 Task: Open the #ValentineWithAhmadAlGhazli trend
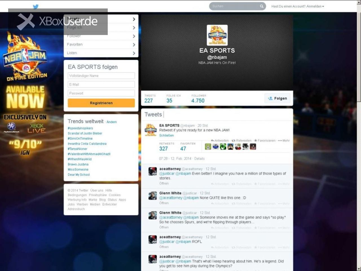pyautogui.click(x=89, y=154)
